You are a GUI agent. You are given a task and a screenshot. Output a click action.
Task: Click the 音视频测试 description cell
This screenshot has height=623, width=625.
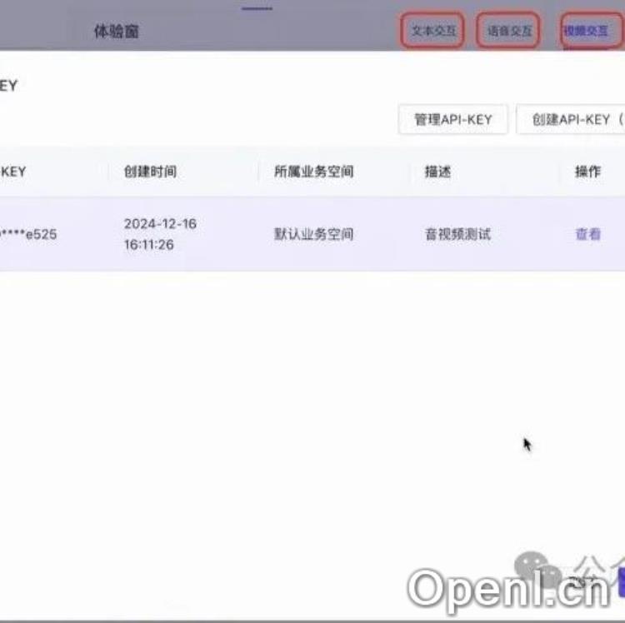457,234
